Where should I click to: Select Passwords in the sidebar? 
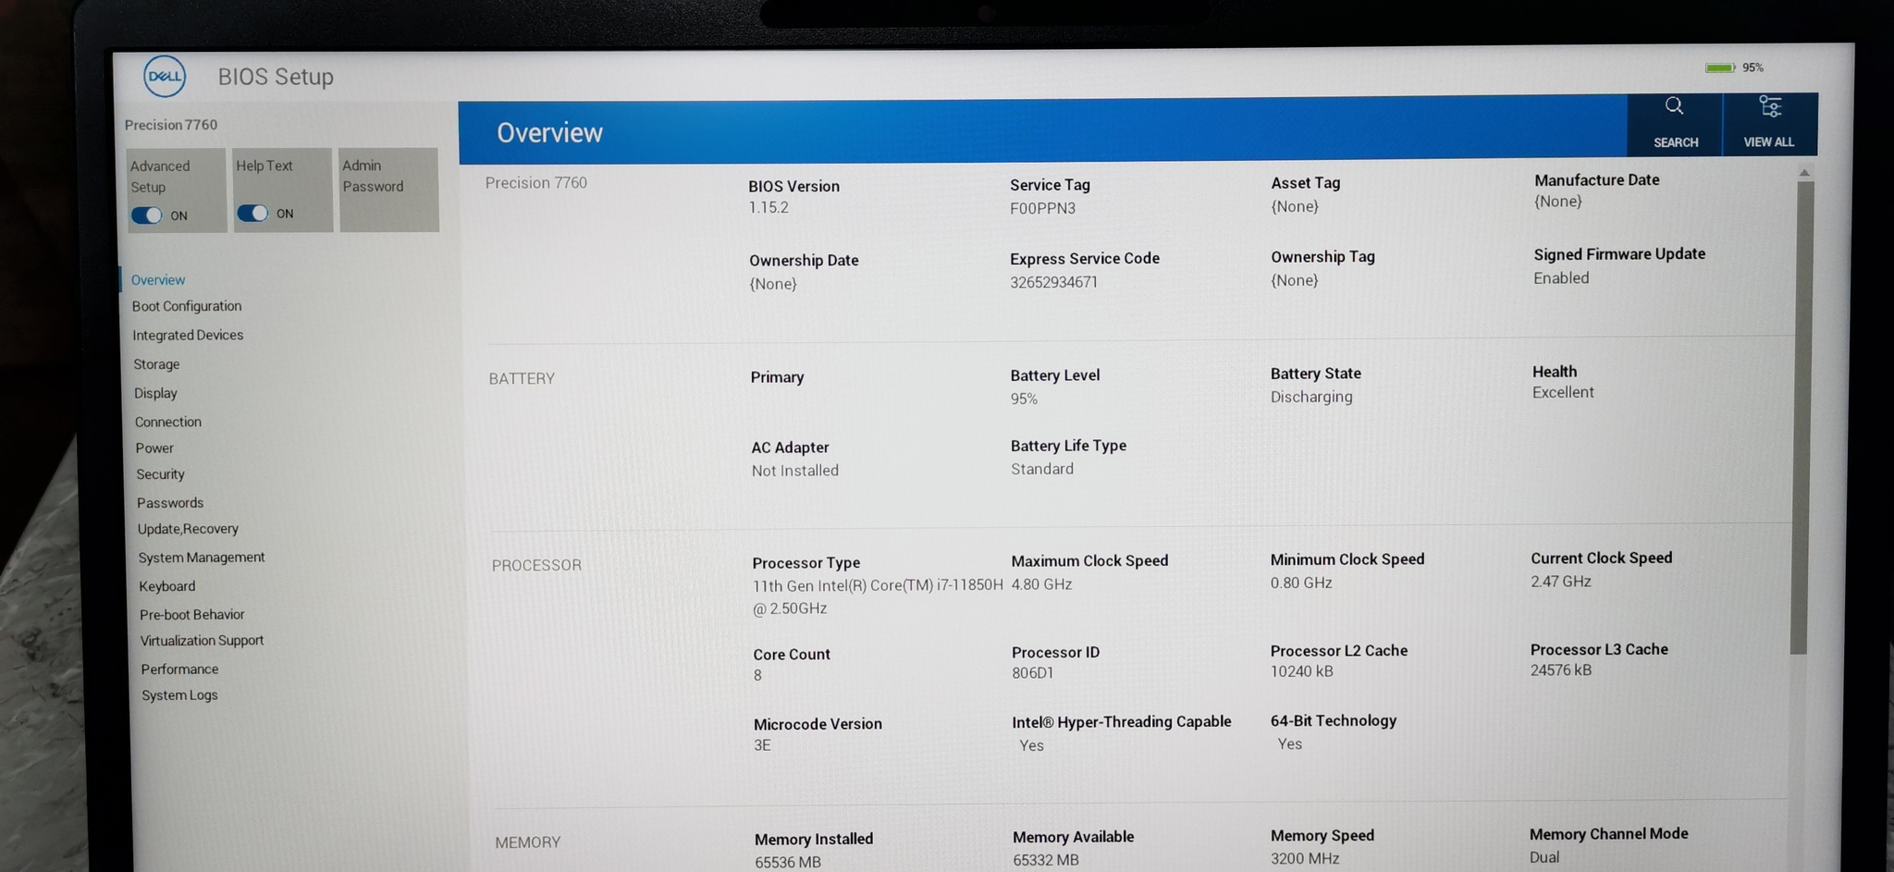(170, 503)
